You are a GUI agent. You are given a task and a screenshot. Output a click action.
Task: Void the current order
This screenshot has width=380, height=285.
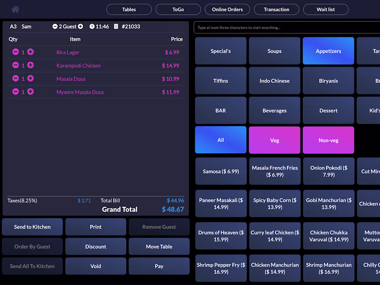[x=96, y=266]
